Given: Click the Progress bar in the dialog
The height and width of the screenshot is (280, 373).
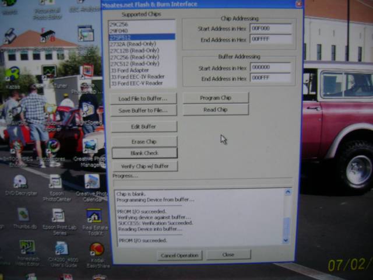Looking at the screenshot, I should pyautogui.click(x=203, y=183).
